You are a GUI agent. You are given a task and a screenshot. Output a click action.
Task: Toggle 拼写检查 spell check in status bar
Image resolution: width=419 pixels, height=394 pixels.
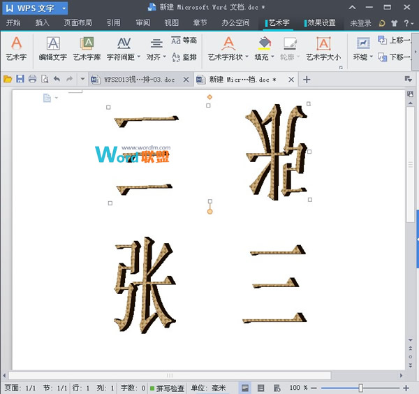coord(166,388)
